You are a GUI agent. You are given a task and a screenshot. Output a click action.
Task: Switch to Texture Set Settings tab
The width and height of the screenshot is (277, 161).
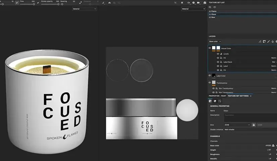point(238,96)
